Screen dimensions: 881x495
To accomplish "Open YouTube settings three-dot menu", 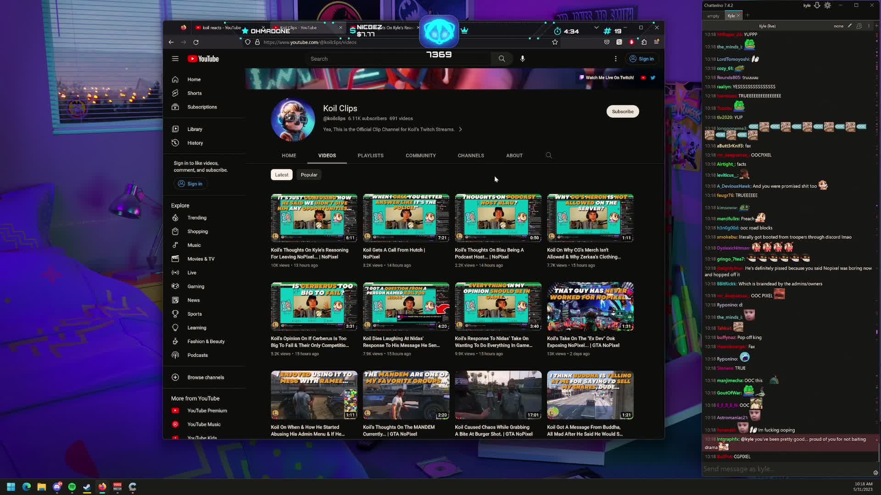I will (616, 59).
